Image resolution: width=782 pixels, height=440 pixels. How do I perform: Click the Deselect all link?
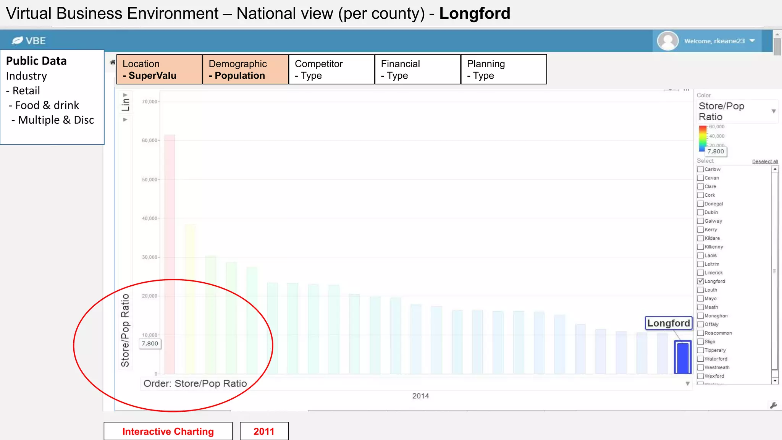765,162
